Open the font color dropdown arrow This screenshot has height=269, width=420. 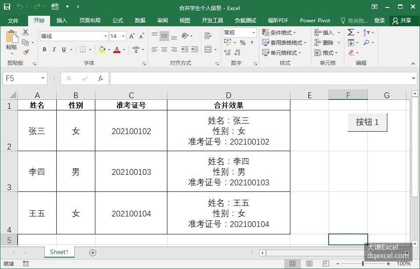[x=124, y=50]
